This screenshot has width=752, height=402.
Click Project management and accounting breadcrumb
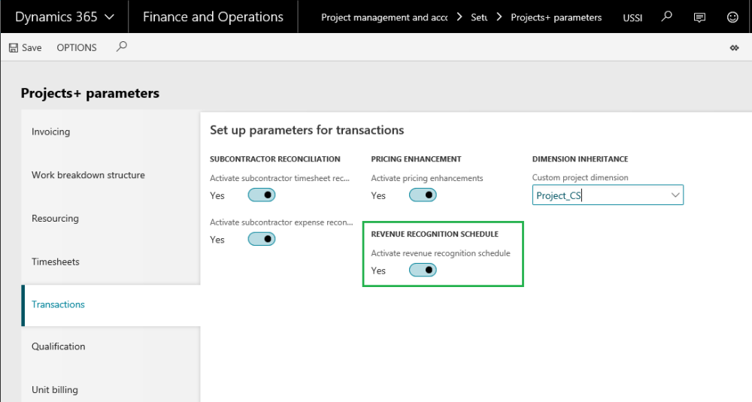coord(384,17)
